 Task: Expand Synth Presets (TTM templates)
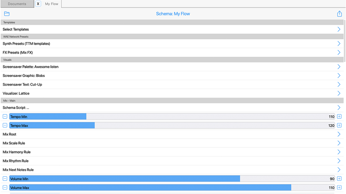tap(169, 44)
